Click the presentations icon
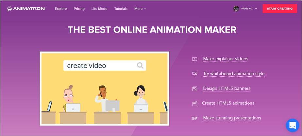The image size is (302, 136). tap(194, 118)
